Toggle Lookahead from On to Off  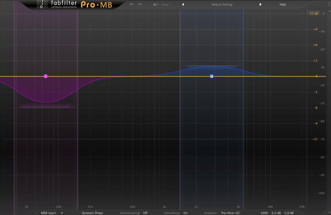pyautogui.click(x=185, y=212)
